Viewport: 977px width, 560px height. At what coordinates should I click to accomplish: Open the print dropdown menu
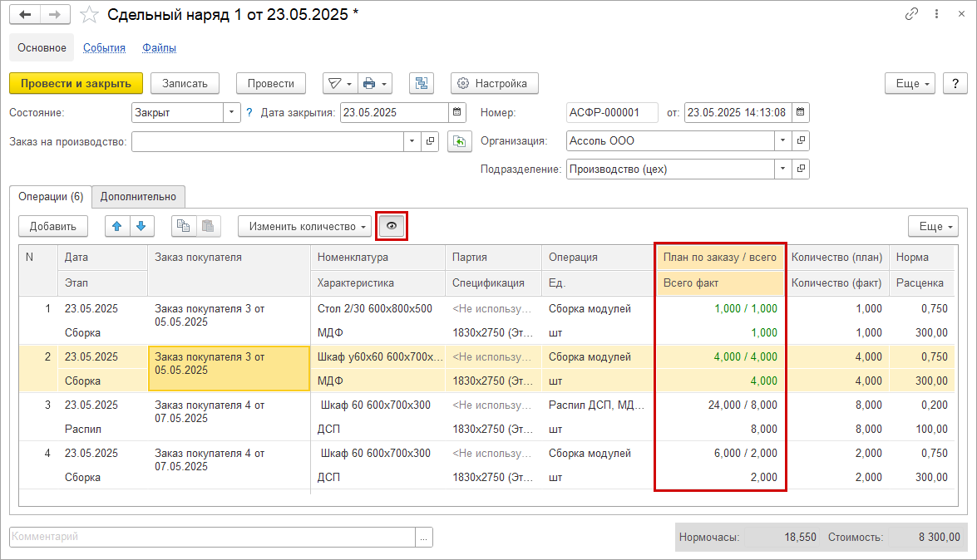pos(376,84)
